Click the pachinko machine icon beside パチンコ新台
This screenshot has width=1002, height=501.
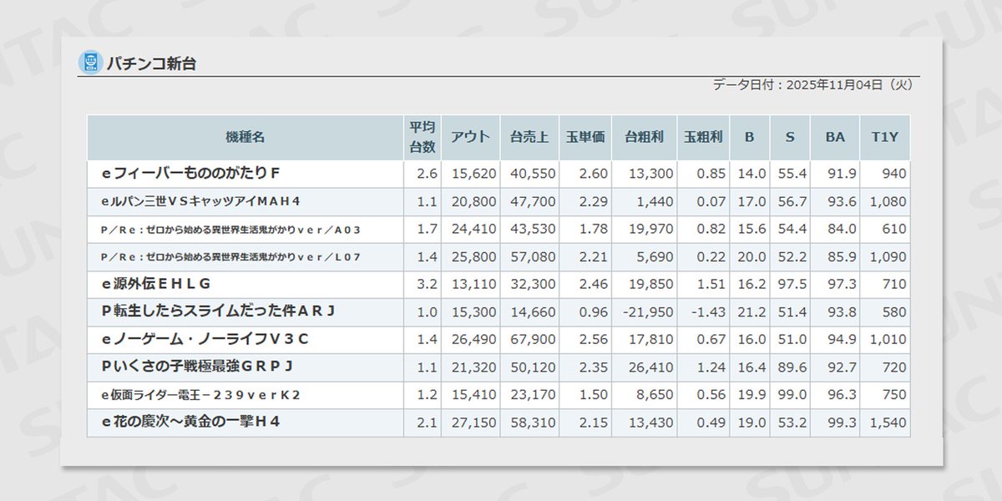pos(89,63)
